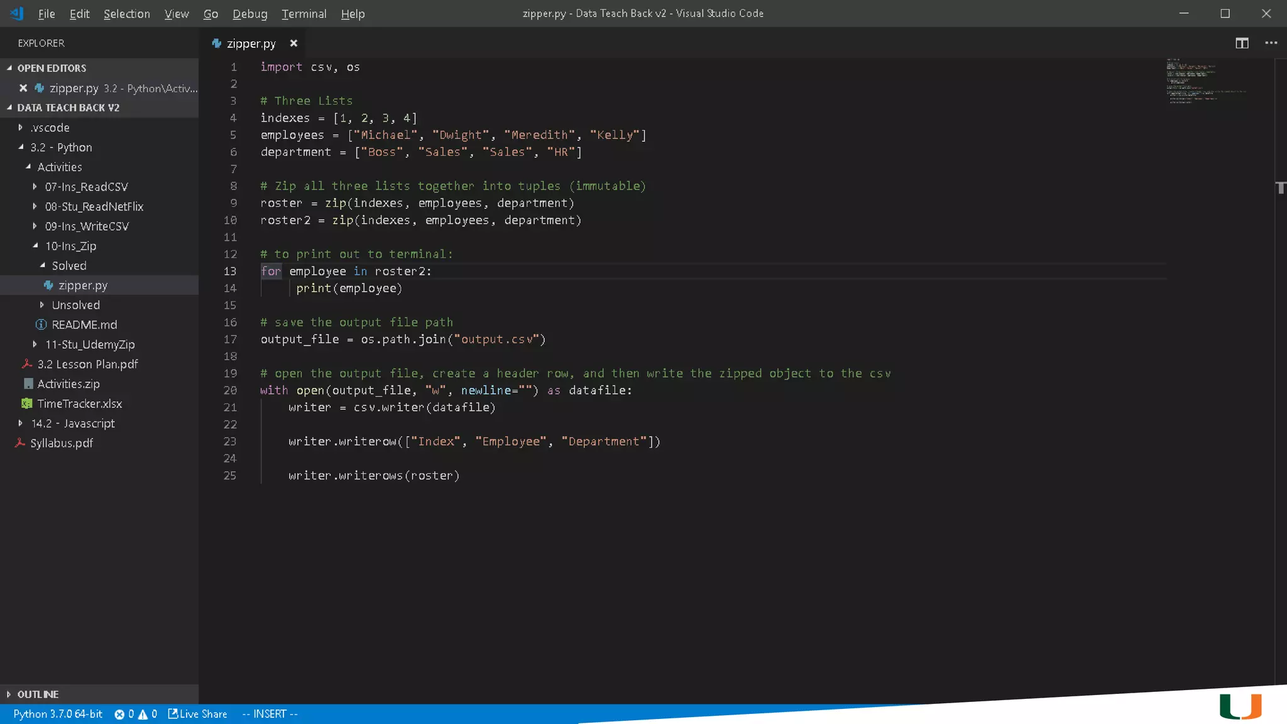Open the TimeTracker.xlsx spreadsheet file
The width and height of the screenshot is (1287, 724).
click(79, 403)
